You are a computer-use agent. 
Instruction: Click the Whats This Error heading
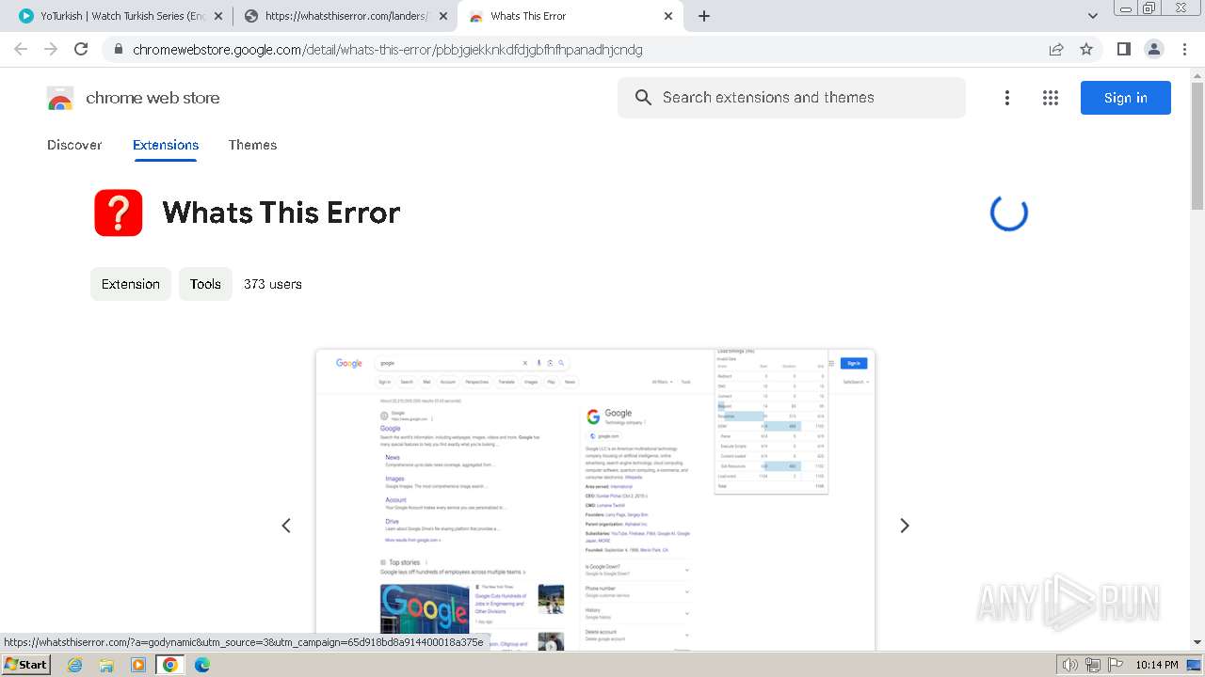click(281, 213)
